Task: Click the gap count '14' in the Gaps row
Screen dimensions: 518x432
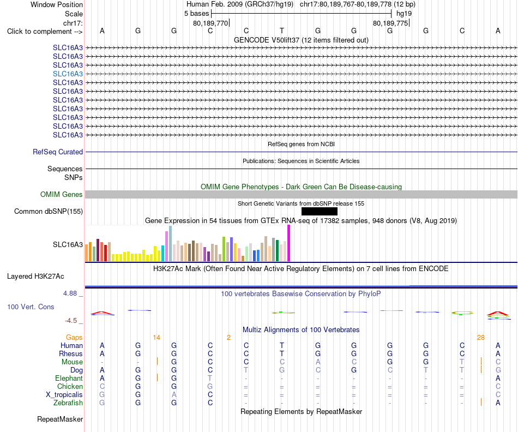Action: click(156, 338)
